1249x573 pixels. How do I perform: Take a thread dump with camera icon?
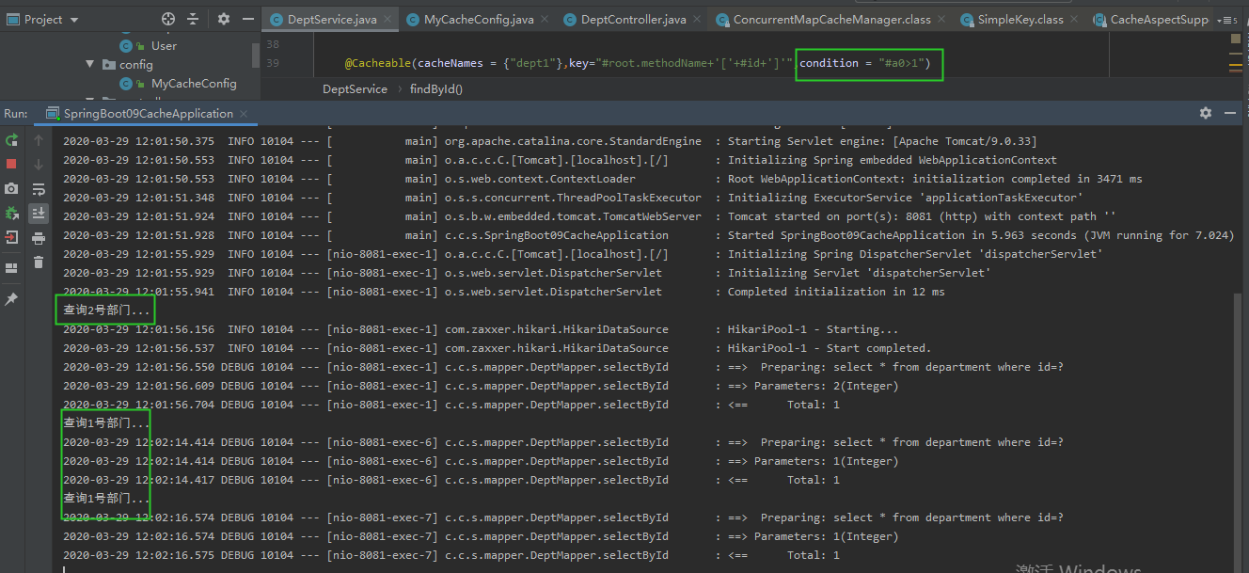pos(12,188)
